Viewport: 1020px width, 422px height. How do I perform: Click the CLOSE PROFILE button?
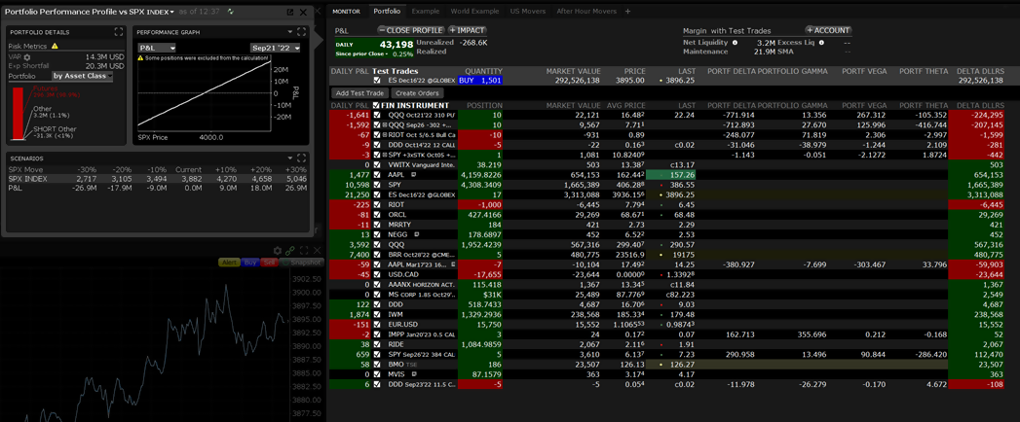(410, 30)
